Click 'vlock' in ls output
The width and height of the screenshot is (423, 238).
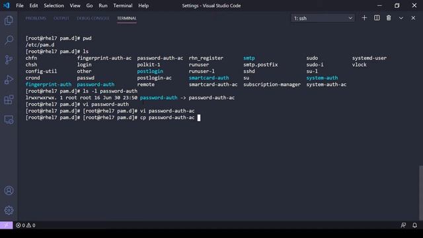[359, 65]
